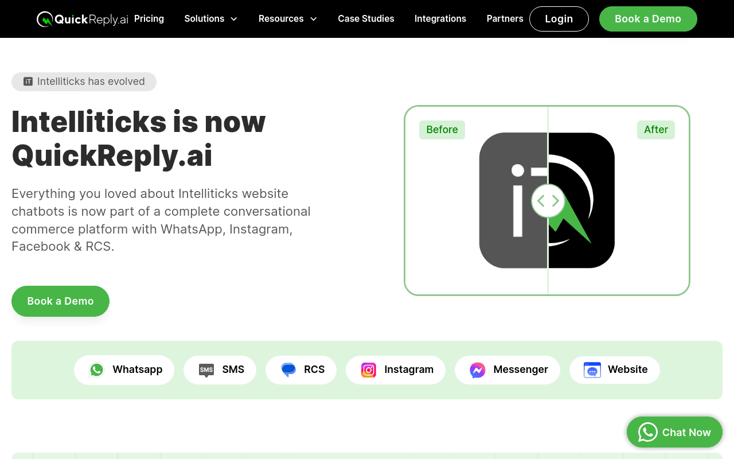Click the before/after comparison slider handle
Screen dimensions: 734x459
click(x=548, y=201)
